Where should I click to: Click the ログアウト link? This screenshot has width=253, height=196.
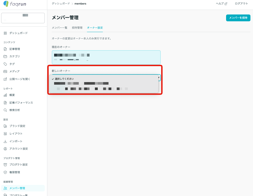click(x=241, y=4)
